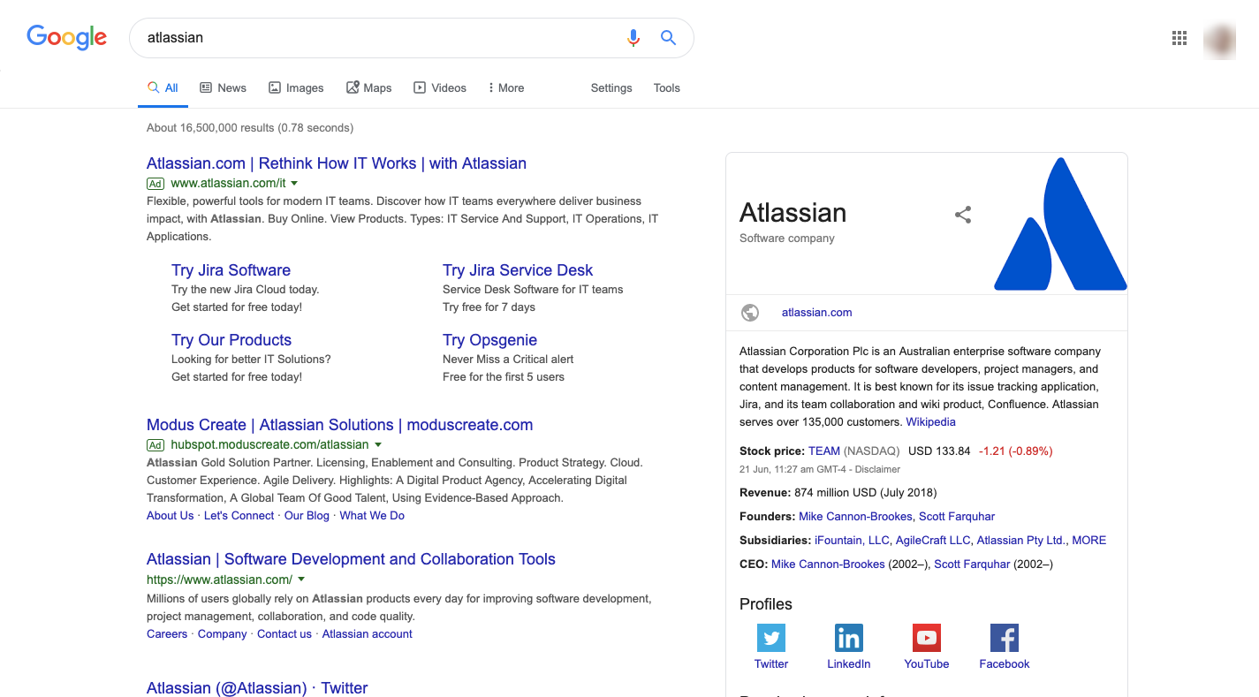The width and height of the screenshot is (1259, 697).
Task: Click the What We Do sitelink
Action: click(372, 516)
